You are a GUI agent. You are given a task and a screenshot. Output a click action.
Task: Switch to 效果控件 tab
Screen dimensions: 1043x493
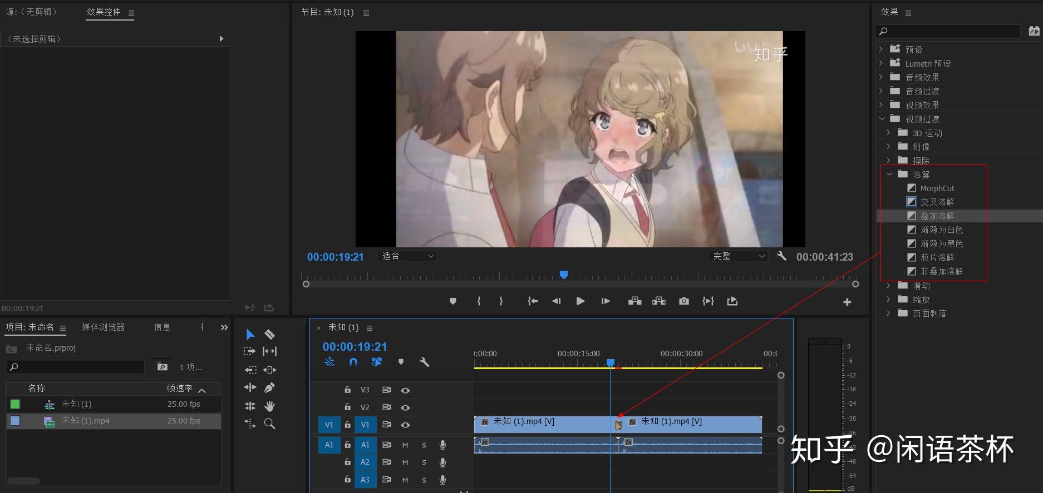pos(104,12)
